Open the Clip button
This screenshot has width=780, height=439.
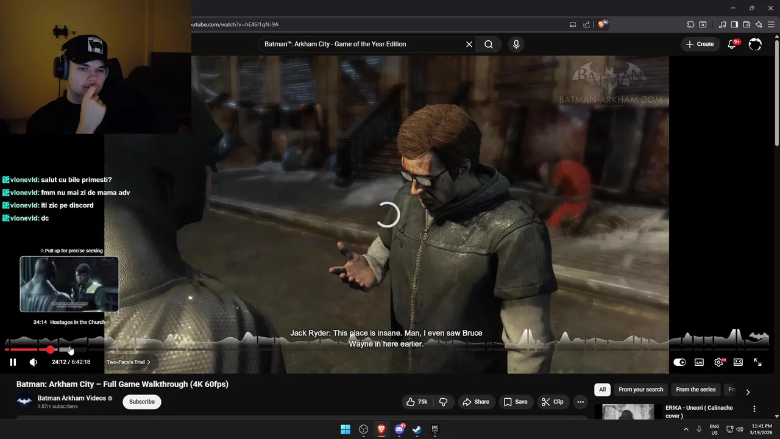(553, 402)
